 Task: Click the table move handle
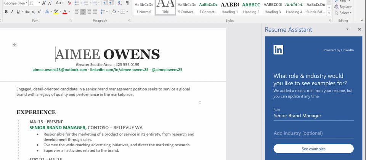point(14,45)
